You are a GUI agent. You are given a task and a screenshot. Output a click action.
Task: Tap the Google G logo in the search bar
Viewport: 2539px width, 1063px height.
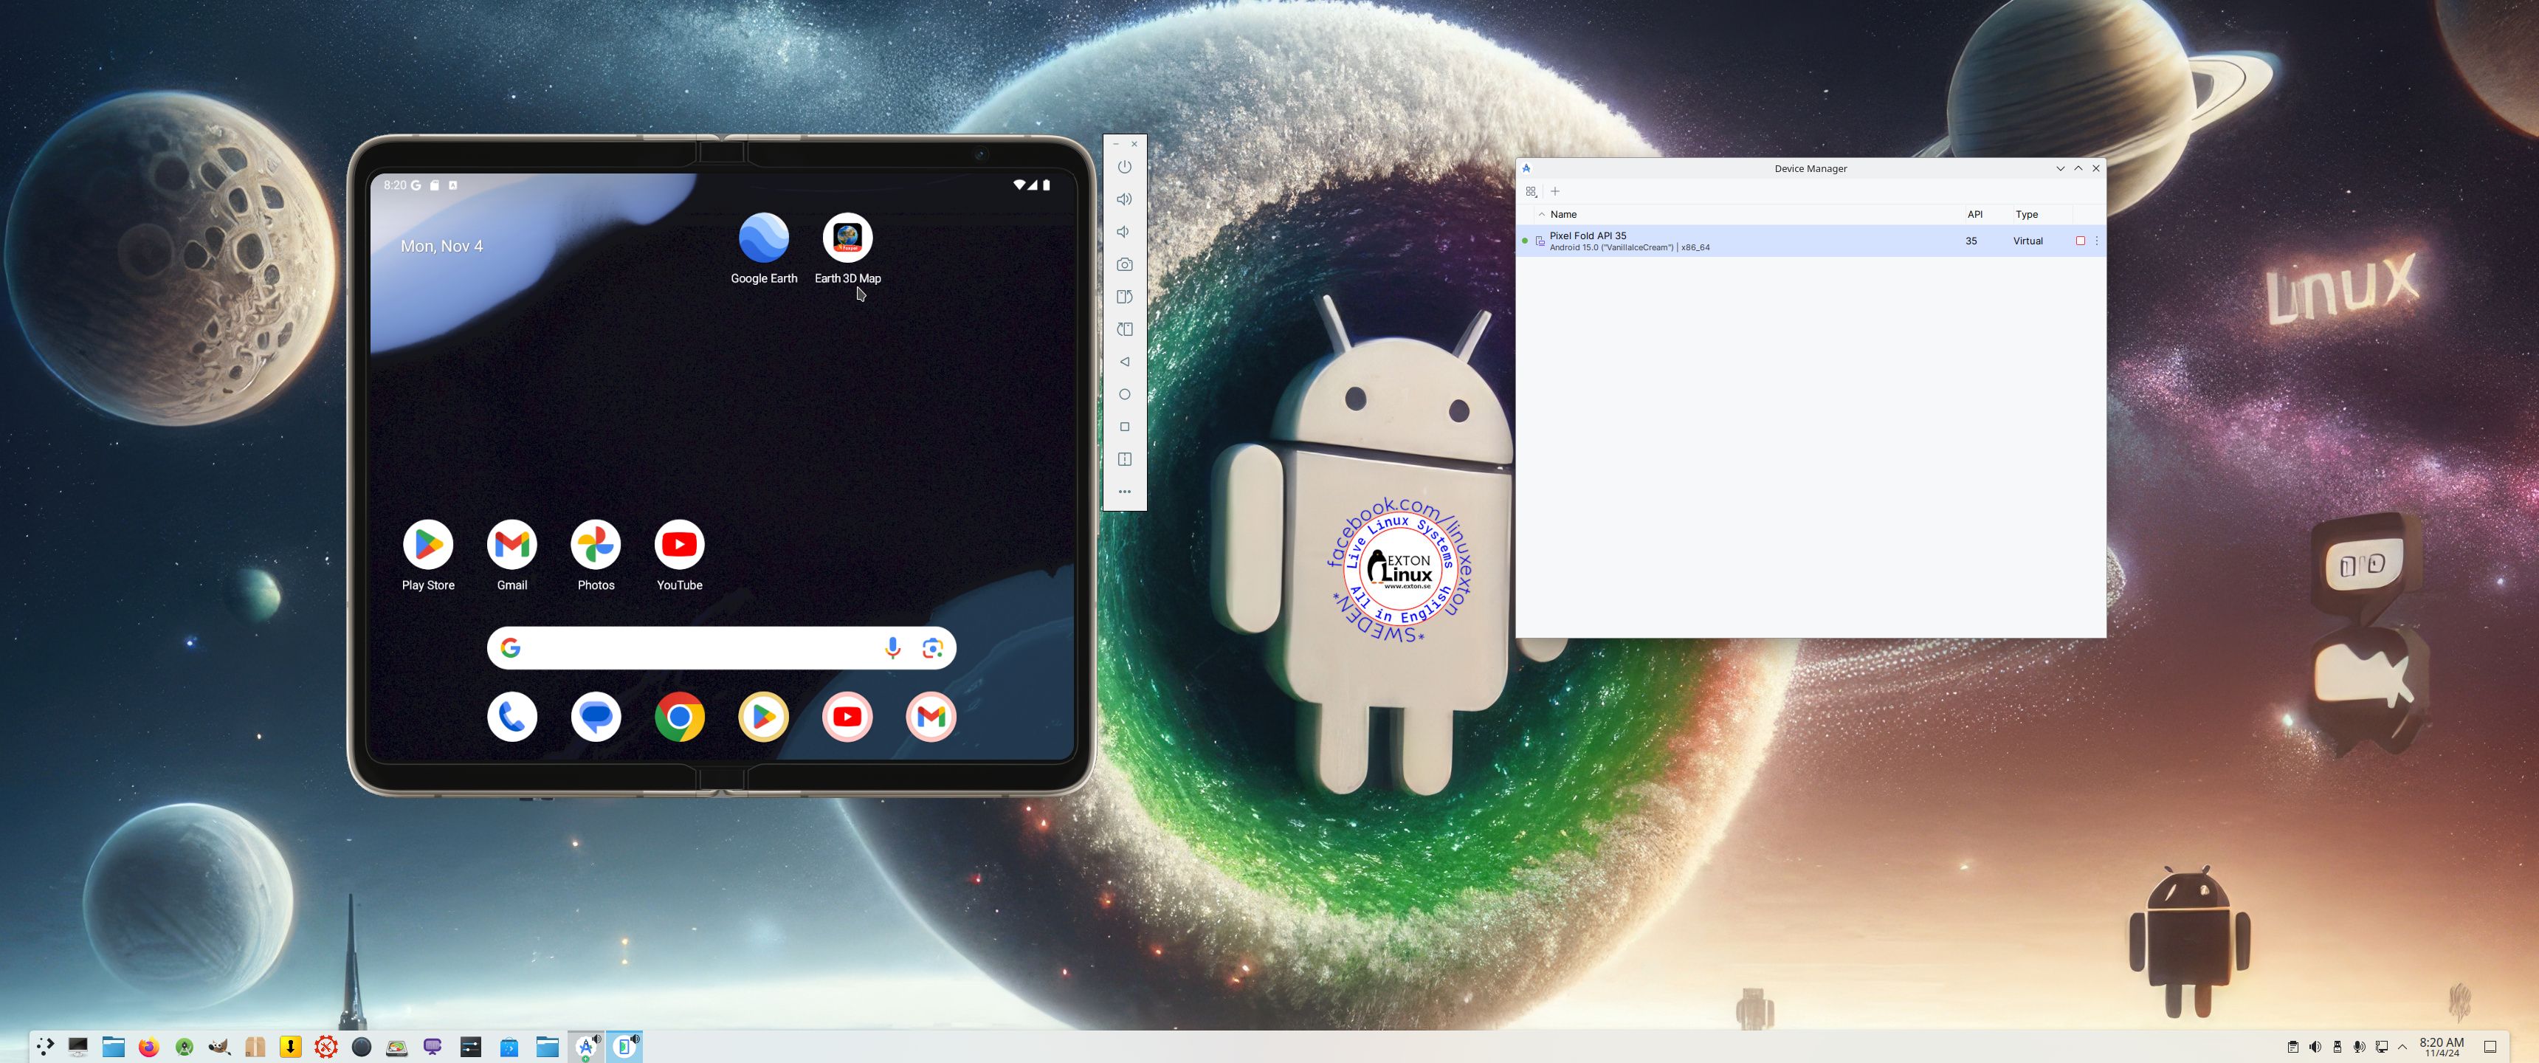tap(511, 648)
